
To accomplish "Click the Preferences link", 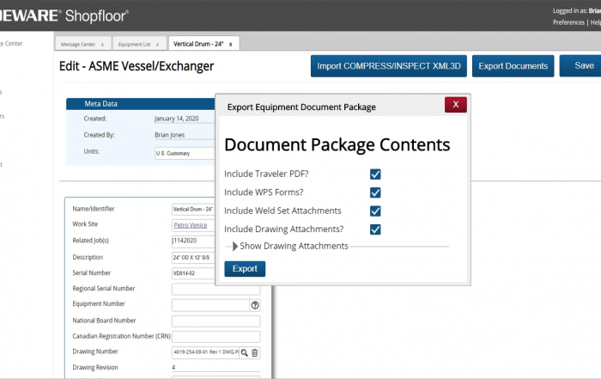I will pyautogui.click(x=568, y=22).
